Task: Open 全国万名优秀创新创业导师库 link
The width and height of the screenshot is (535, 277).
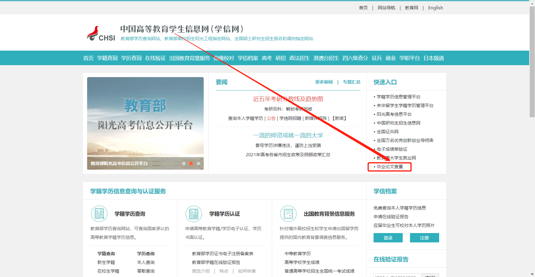Action: (405, 141)
